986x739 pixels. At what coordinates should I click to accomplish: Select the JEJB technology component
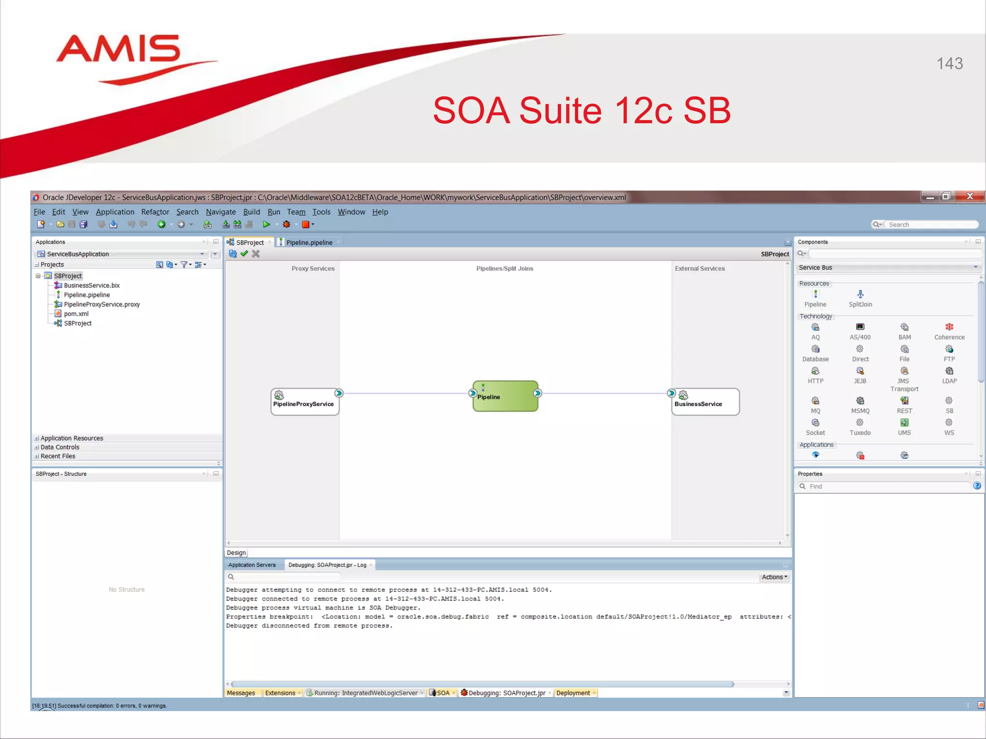pyautogui.click(x=860, y=375)
